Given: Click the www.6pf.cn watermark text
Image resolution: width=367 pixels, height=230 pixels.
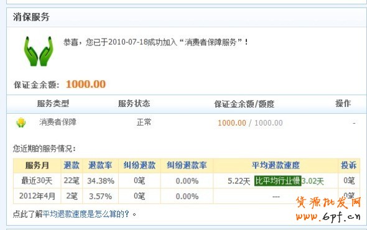Looking at the screenshot, I should click(x=328, y=216).
